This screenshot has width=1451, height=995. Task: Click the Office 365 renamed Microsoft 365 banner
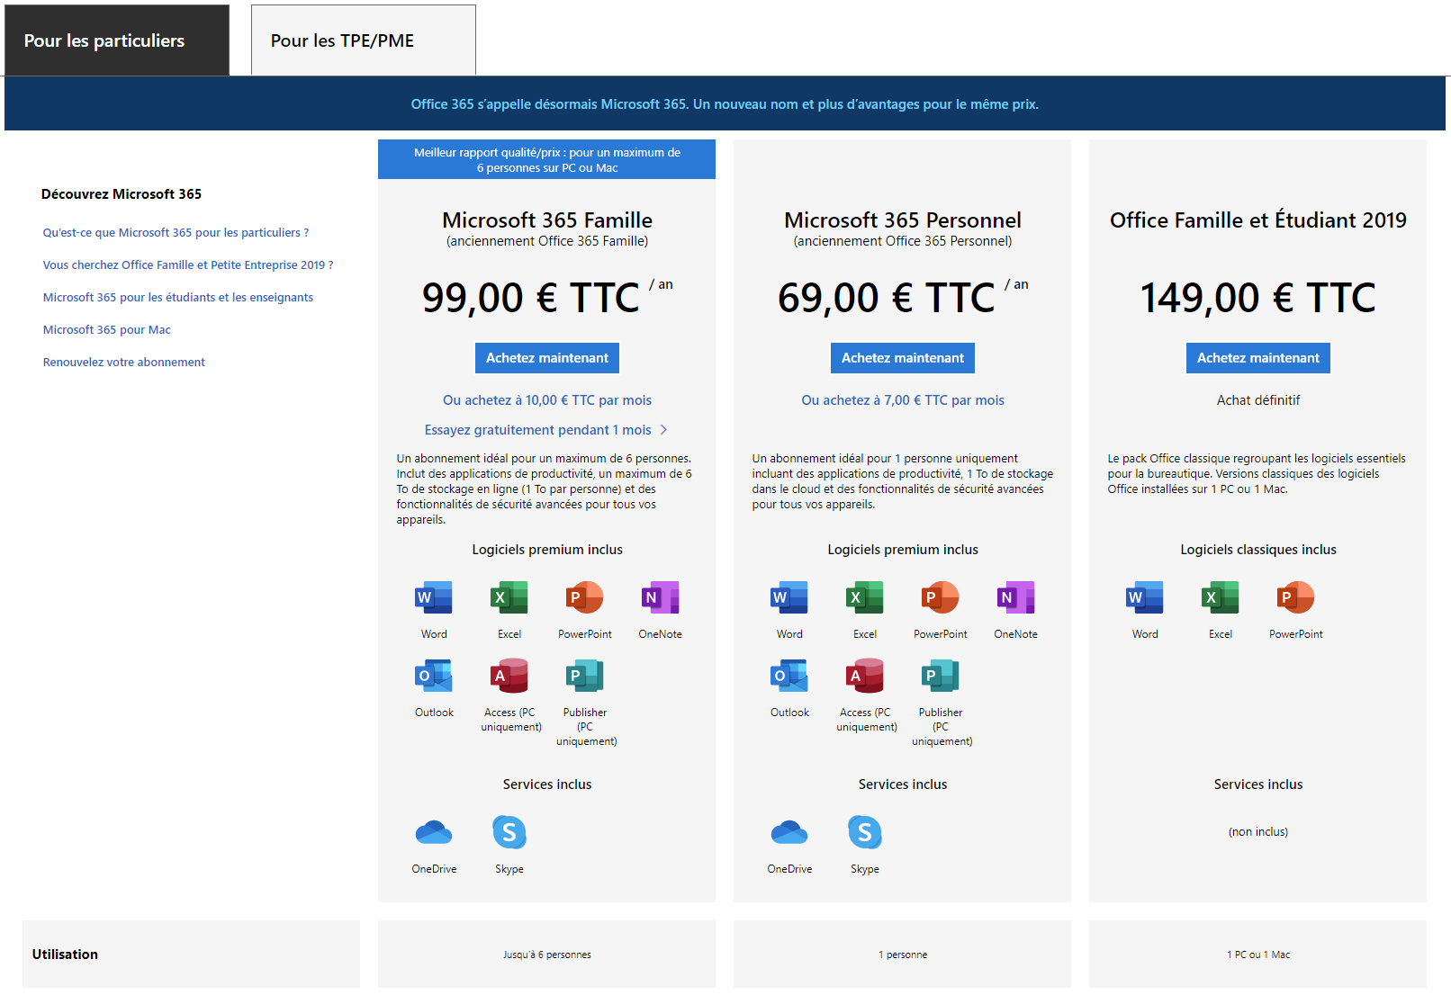(x=725, y=104)
